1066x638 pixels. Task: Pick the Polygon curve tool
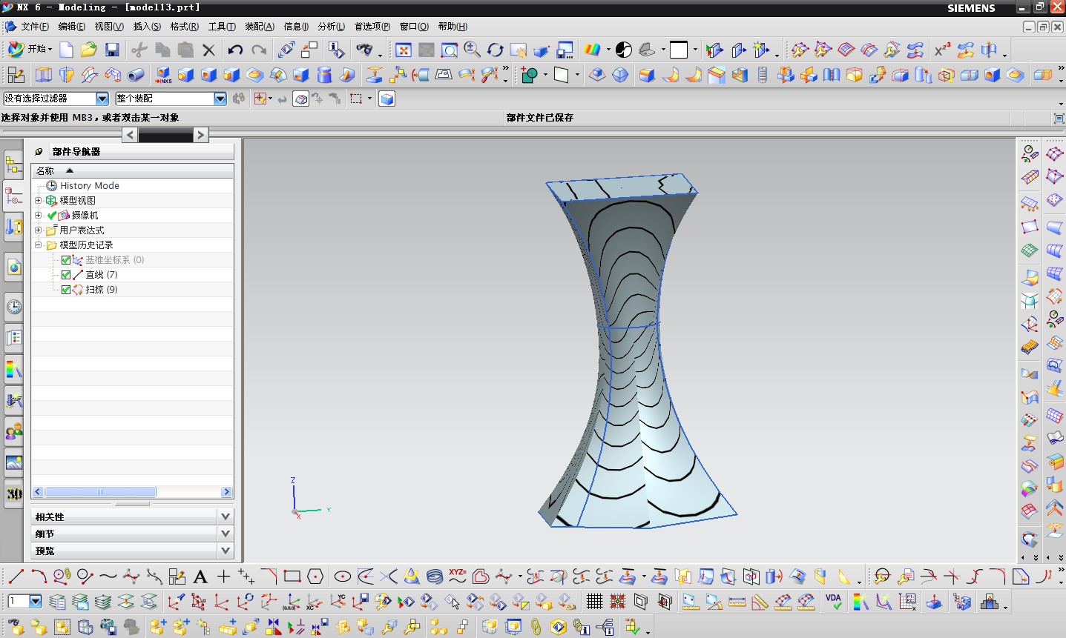pos(315,576)
